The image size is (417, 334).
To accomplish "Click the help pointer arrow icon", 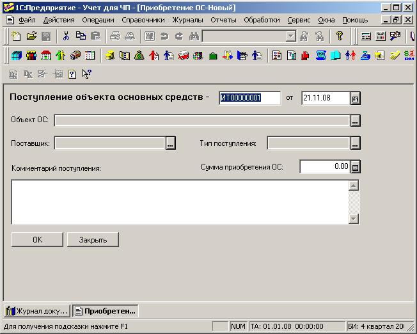I will [x=87, y=74].
